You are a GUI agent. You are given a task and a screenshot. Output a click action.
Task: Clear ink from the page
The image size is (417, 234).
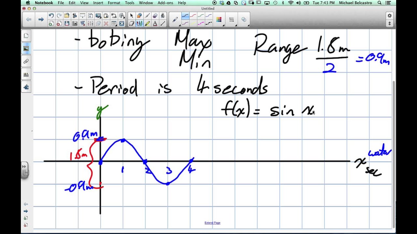tap(82, 23)
